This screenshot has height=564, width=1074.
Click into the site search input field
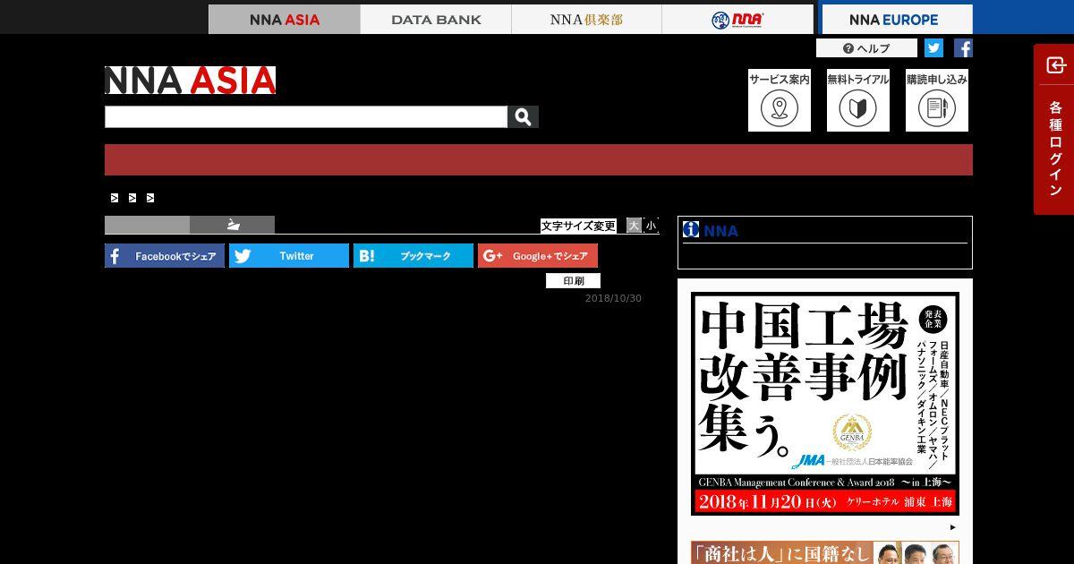(x=306, y=117)
